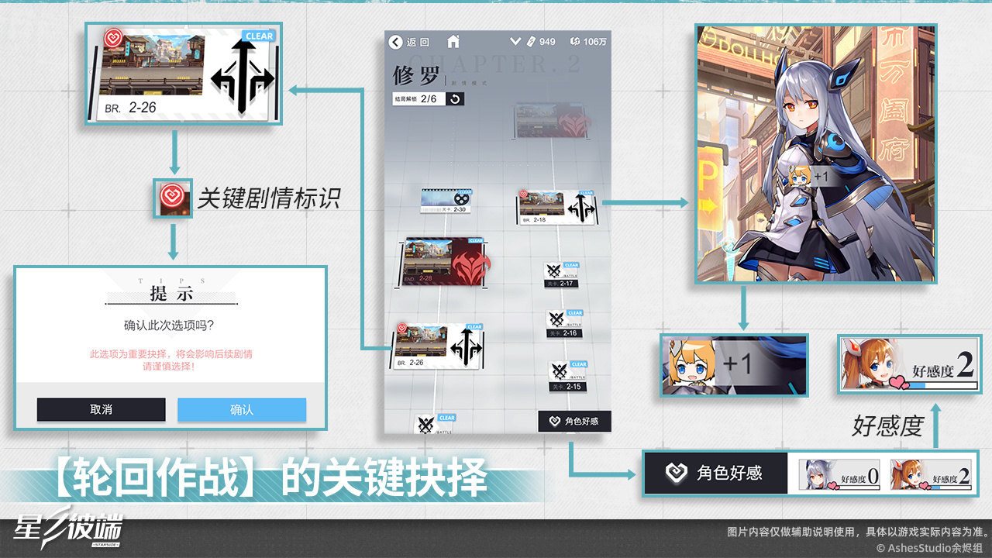Tap the 返回 back arrow icon

[x=396, y=42]
